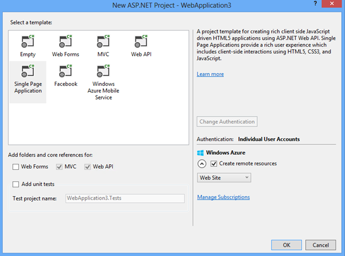The width and height of the screenshot is (345, 256).
Task: Click the Authentication label
Action: pos(215,139)
